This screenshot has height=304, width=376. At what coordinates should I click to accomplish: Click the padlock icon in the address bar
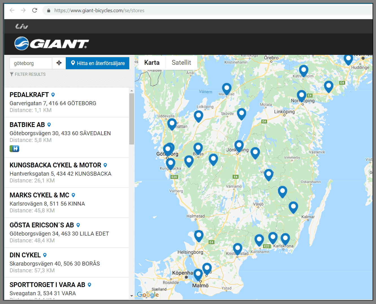tap(49, 10)
